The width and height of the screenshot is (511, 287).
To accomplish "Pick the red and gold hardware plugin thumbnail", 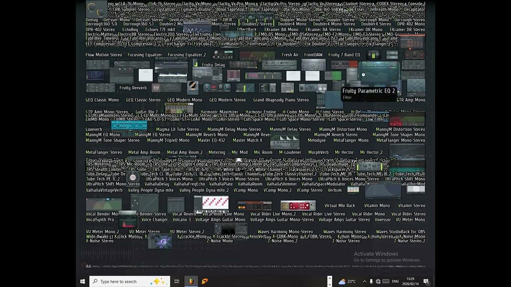I will (x=298, y=206).
